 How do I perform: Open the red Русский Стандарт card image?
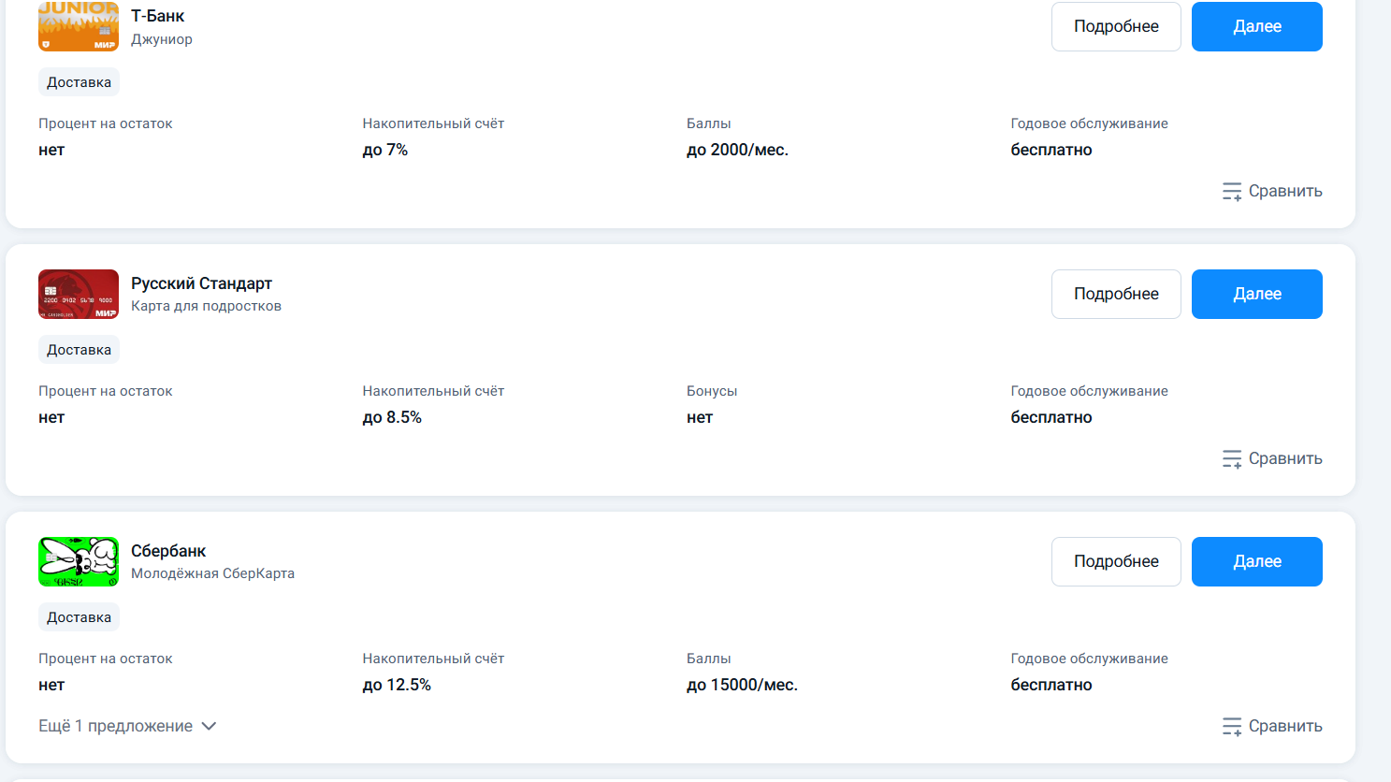coord(79,294)
